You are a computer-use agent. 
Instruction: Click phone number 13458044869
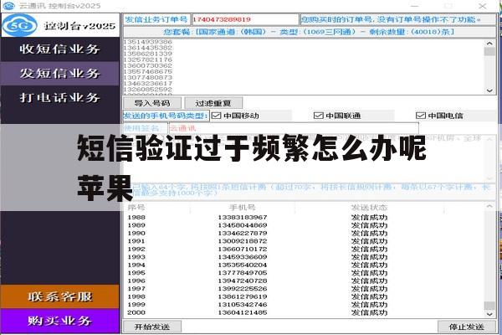pyautogui.click(x=243, y=225)
